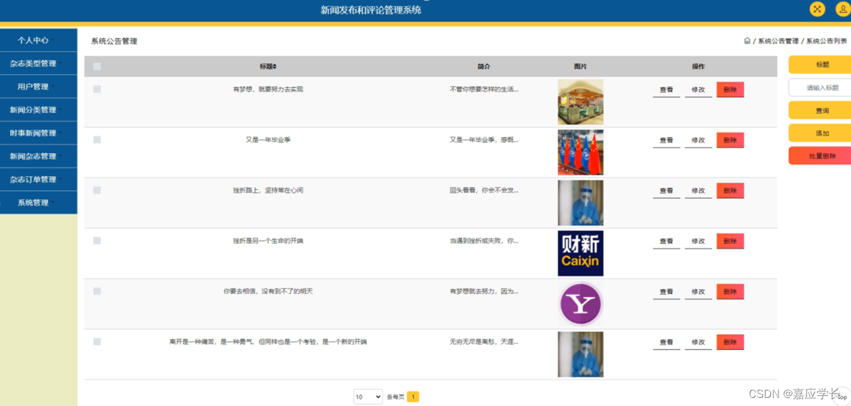Image resolution: width=851 pixels, height=406 pixels.
Task: Click summary text '当遇到挫折或失败，你...'
Action: pyautogui.click(x=484, y=241)
